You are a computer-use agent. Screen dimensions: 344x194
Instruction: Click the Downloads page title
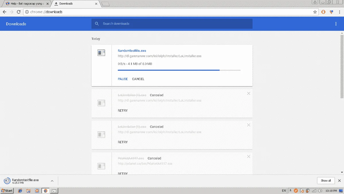click(16, 24)
